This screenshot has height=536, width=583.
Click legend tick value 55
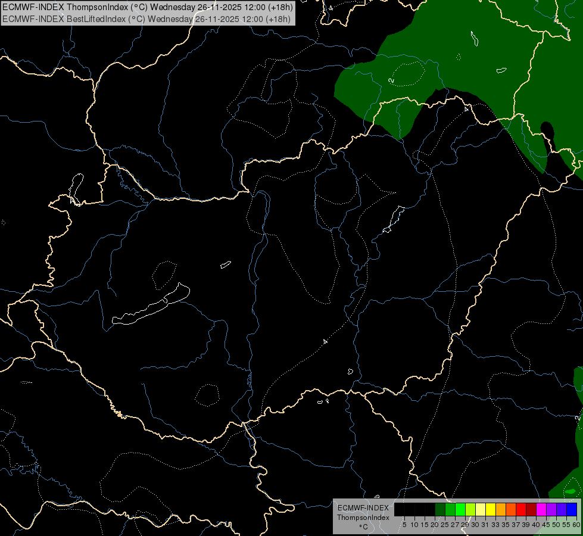(x=566, y=525)
